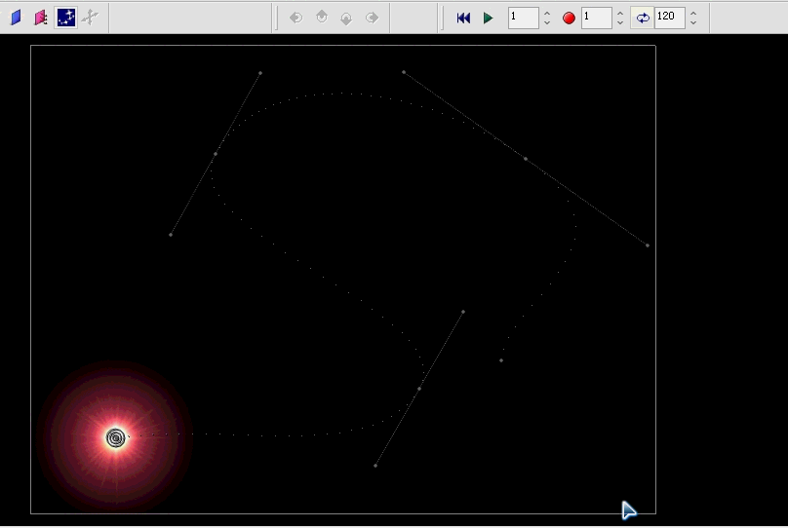Select the top endpoint of the left deflector line
The width and height of the screenshot is (788, 528).
click(260, 73)
